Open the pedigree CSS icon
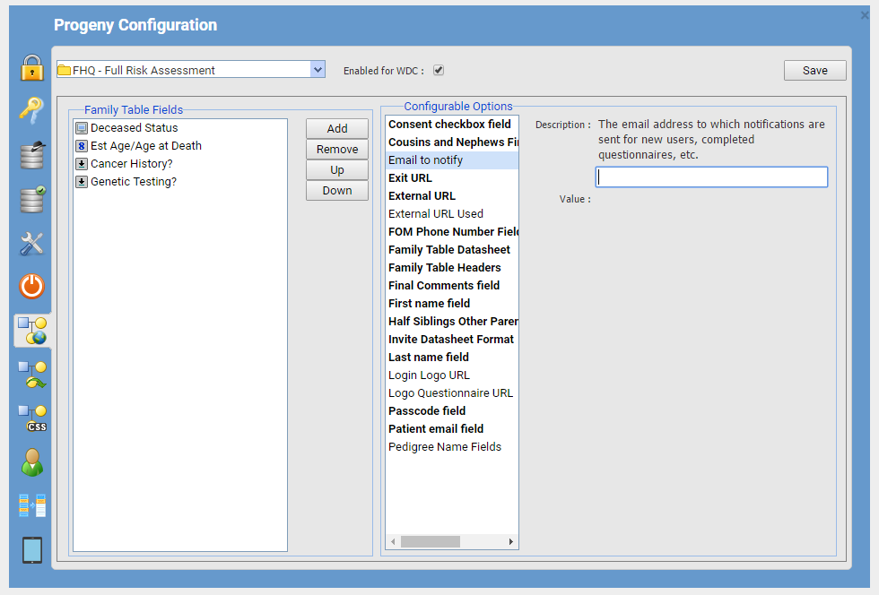 click(x=32, y=418)
